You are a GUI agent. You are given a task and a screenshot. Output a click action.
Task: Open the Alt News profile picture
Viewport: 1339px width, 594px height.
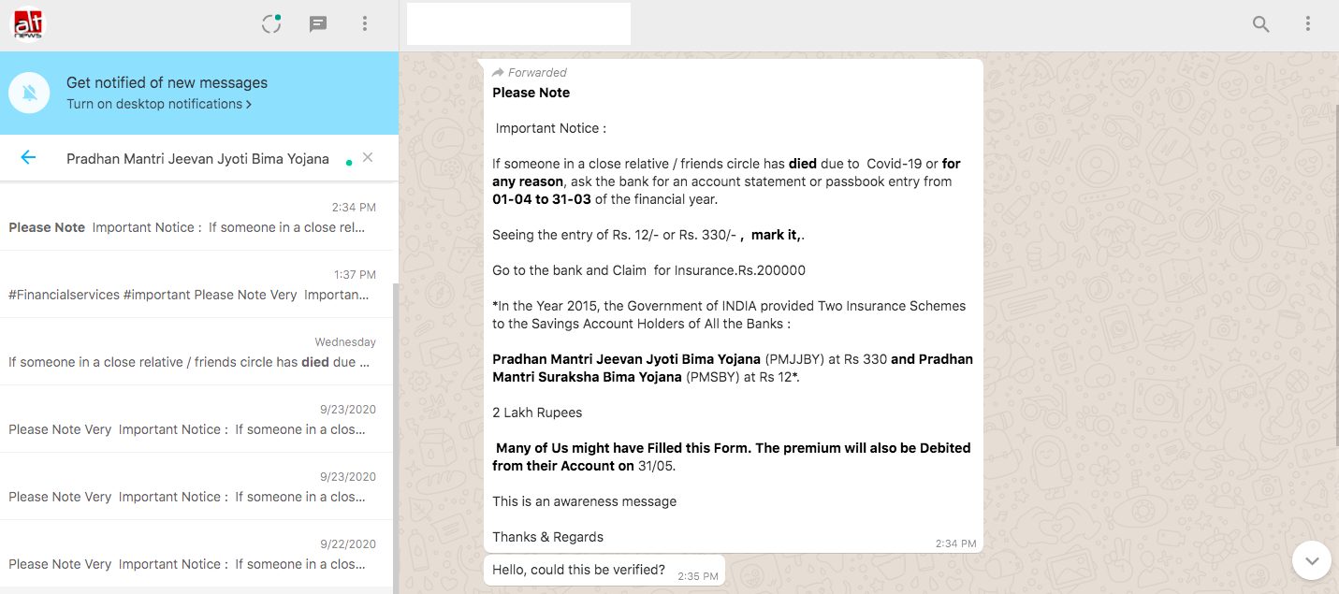click(28, 24)
